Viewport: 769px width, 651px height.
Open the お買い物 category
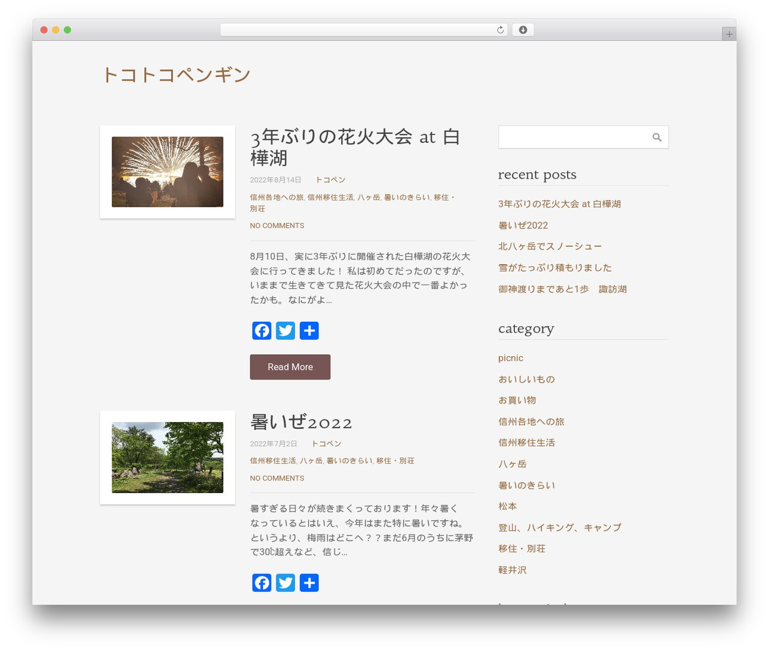[517, 400]
